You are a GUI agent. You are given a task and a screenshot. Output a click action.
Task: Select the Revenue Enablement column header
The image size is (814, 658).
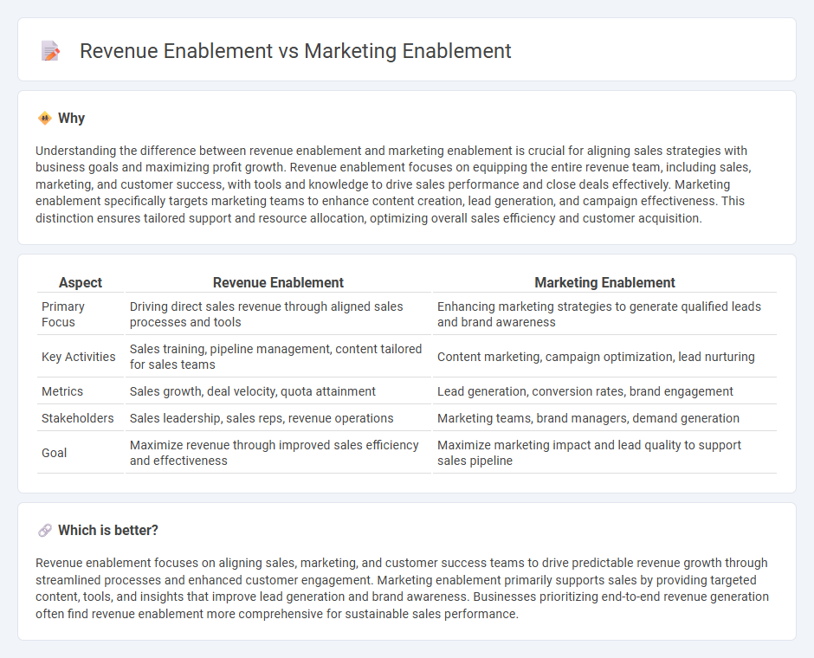coord(278,282)
